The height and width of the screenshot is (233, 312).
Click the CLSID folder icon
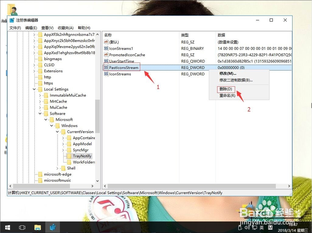[40, 65]
